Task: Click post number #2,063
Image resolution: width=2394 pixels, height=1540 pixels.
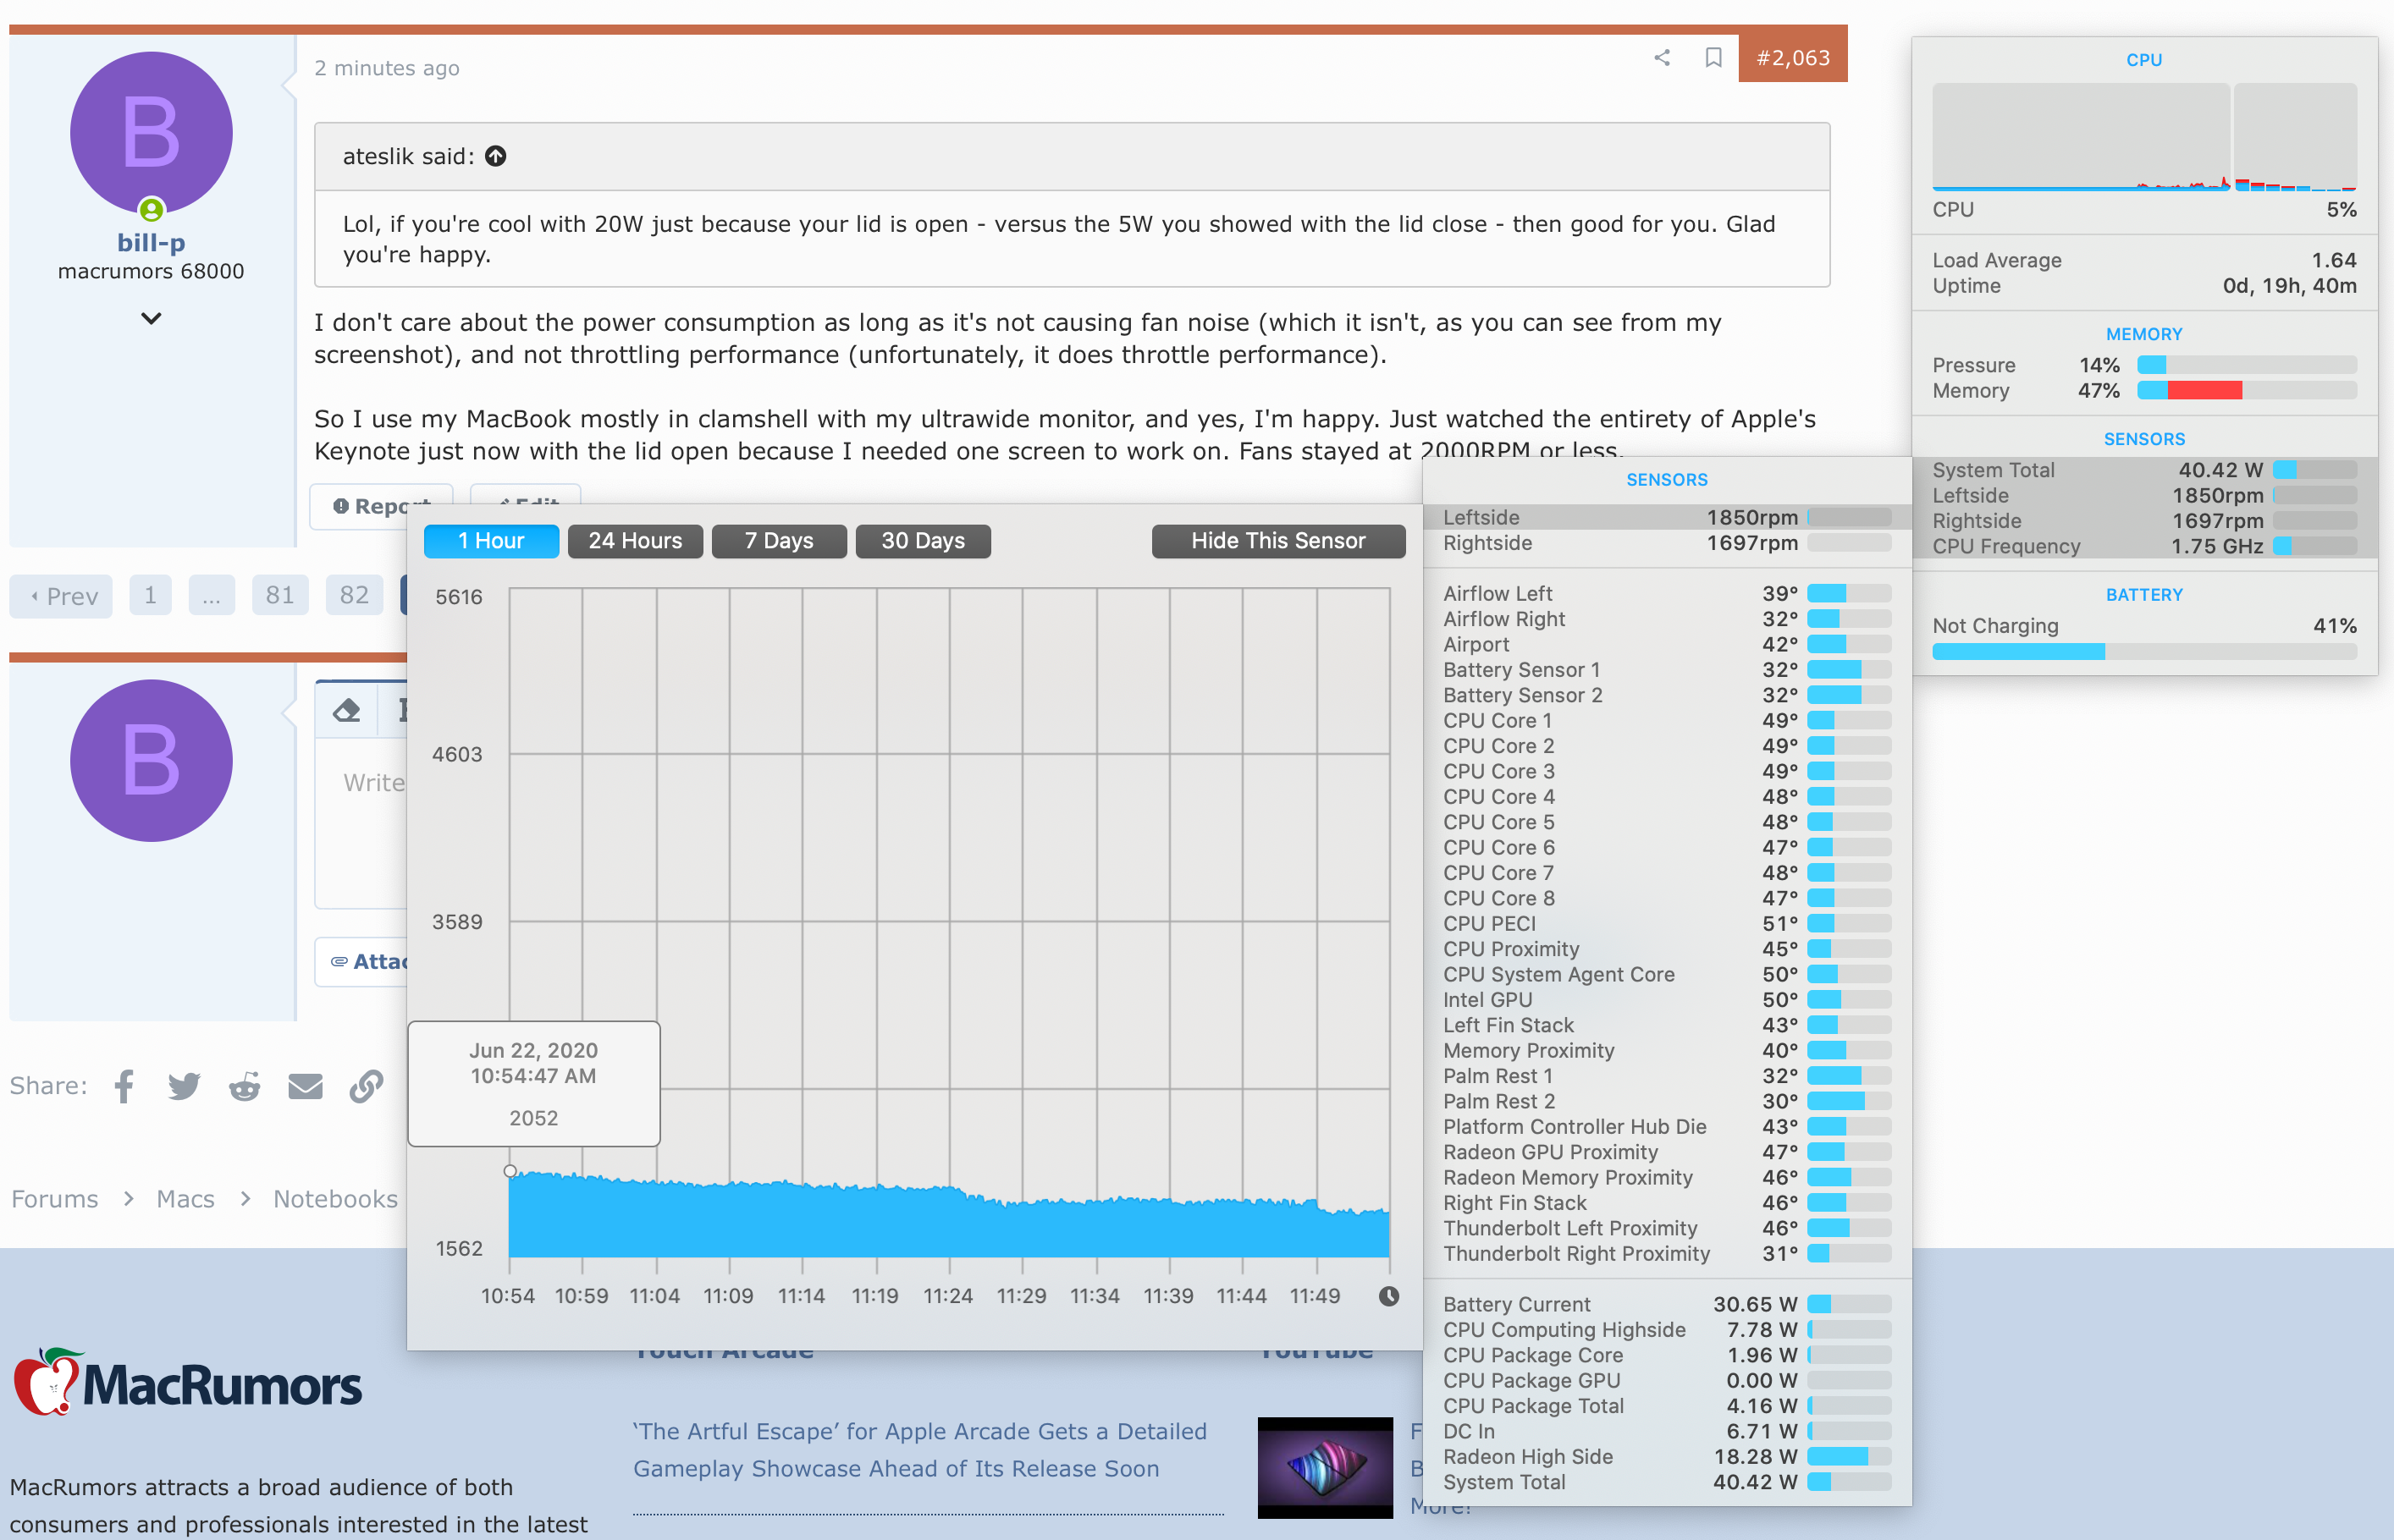Action: click(1793, 58)
